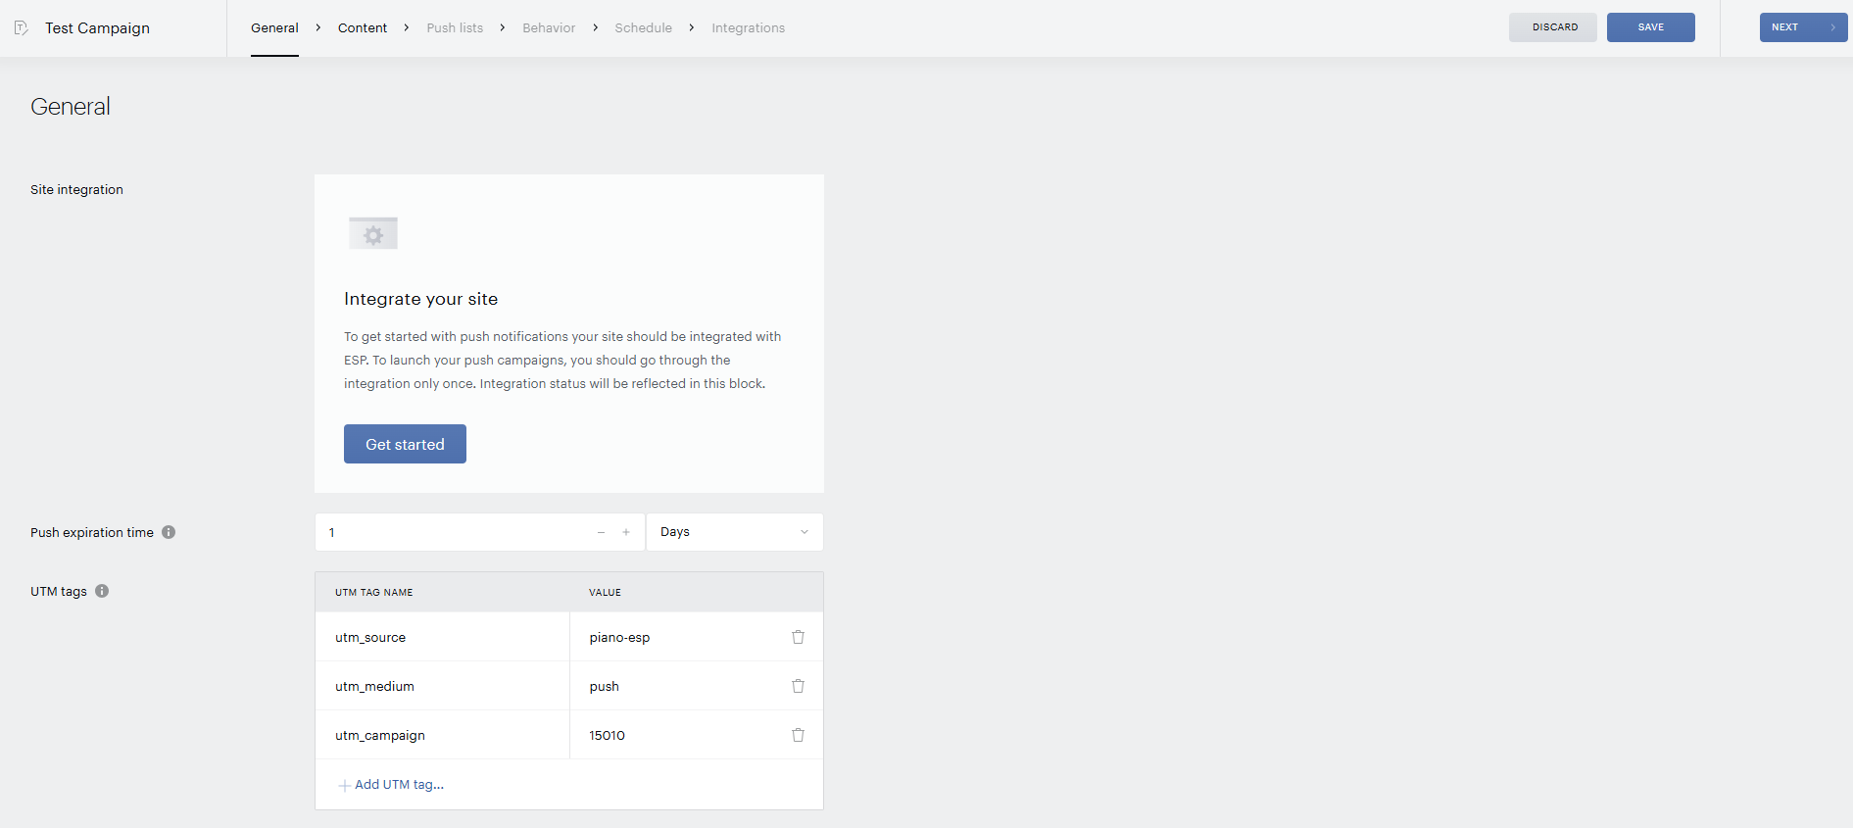The image size is (1853, 828).
Task: Click the plus icon next to Add UTM tag
Action: [x=344, y=785]
